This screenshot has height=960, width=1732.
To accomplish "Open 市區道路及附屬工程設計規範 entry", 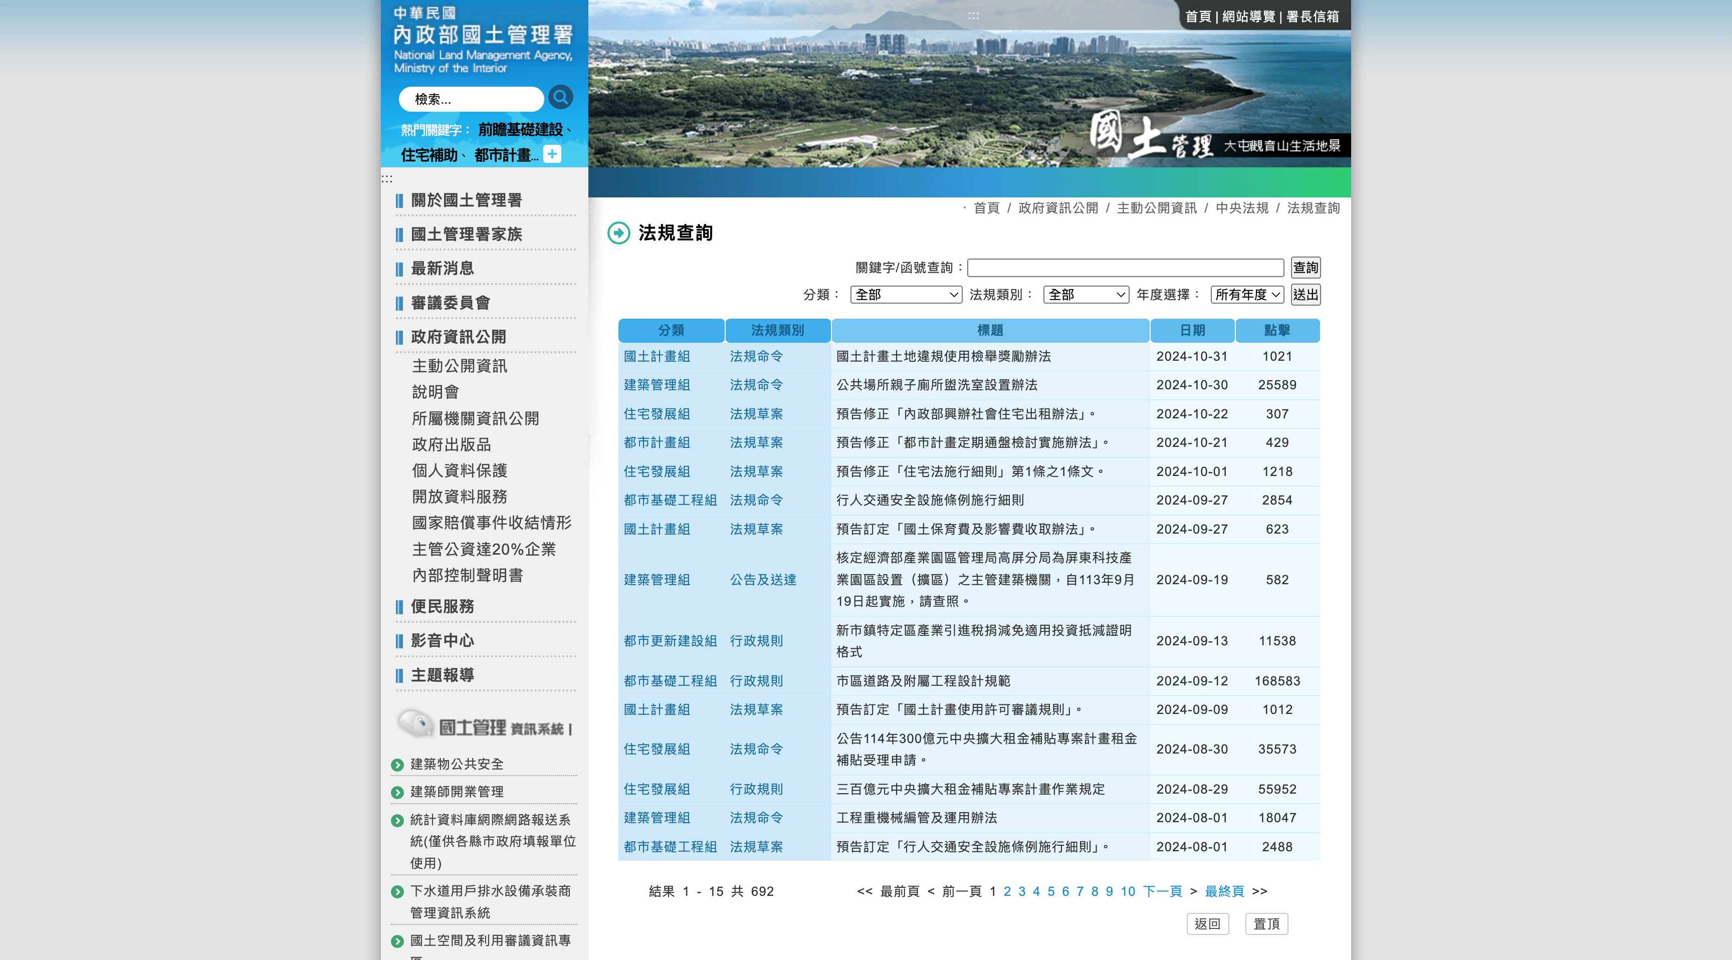I will (x=923, y=681).
